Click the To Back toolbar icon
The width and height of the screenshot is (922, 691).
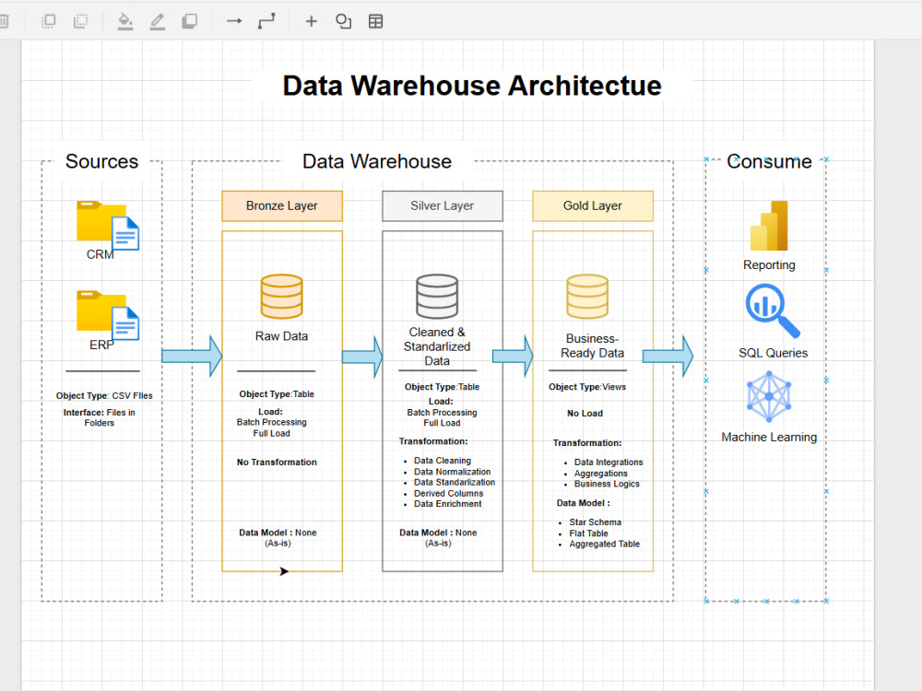pyautogui.click(x=80, y=22)
